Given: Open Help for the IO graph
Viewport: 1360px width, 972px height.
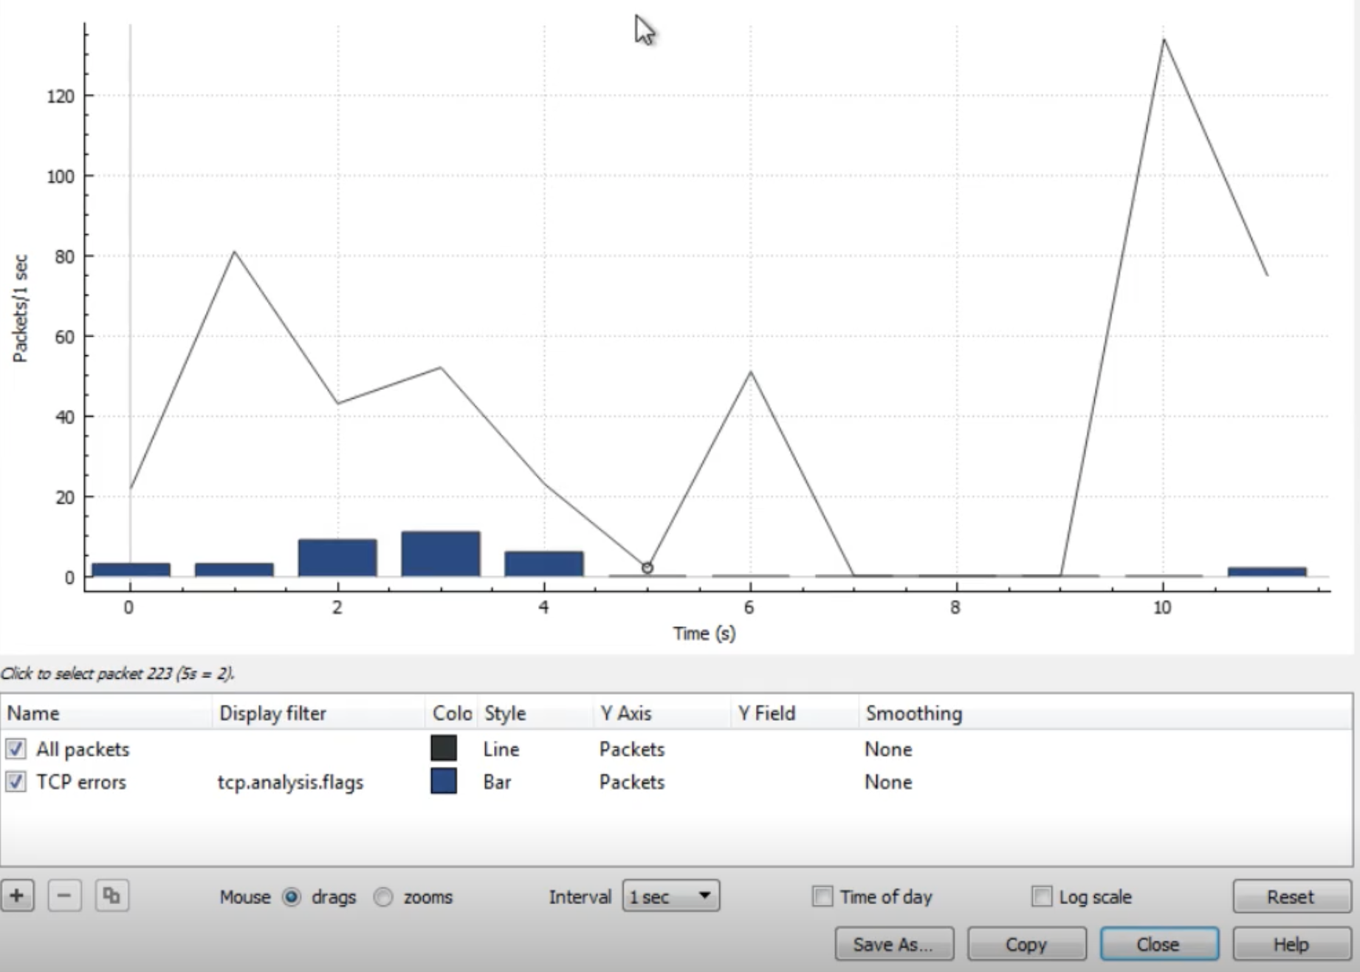Looking at the screenshot, I should click(x=1291, y=944).
